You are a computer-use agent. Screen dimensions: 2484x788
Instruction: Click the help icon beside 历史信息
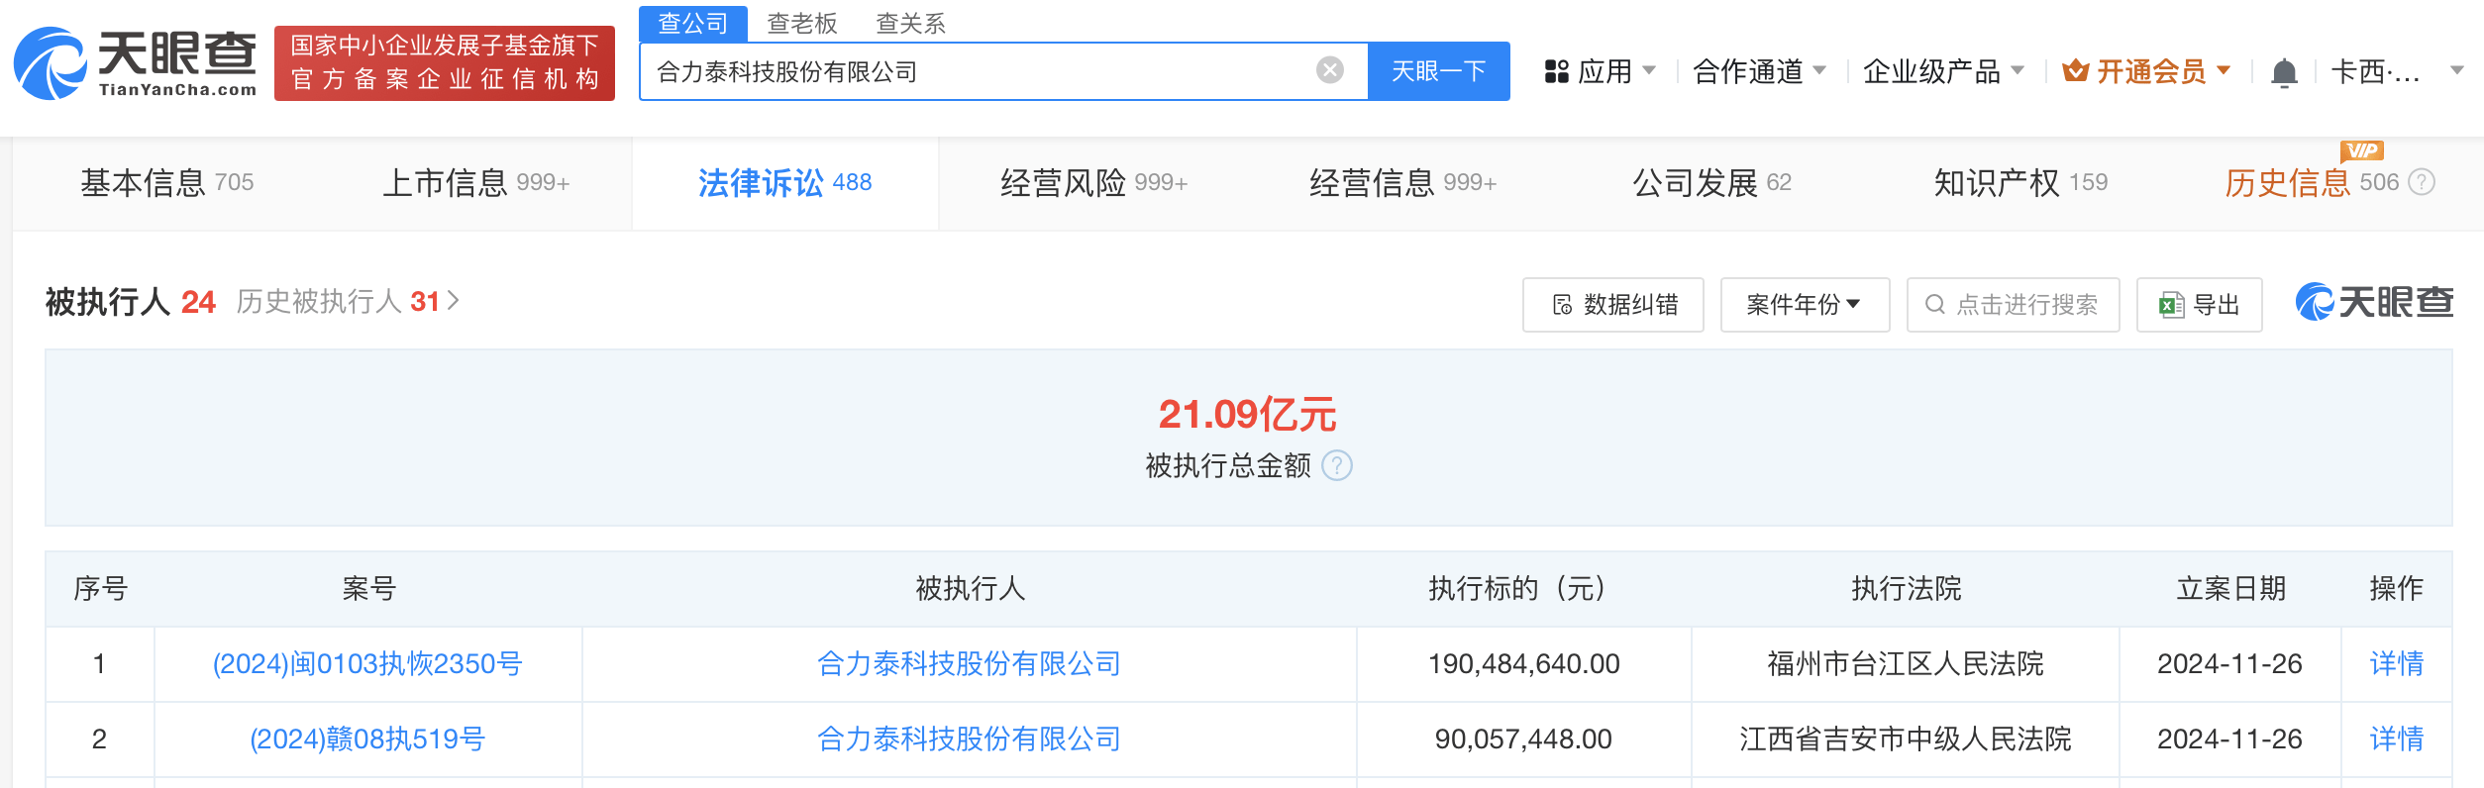pyautogui.click(x=2422, y=182)
